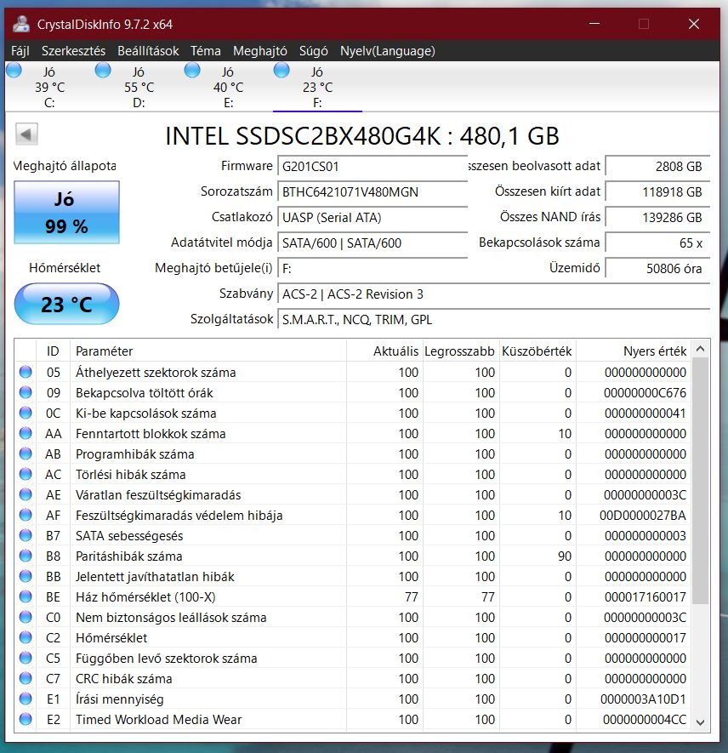The image size is (728, 753).
Task: Click raw value 000017160017
Action: pyautogui.click(x=645, y=597)
